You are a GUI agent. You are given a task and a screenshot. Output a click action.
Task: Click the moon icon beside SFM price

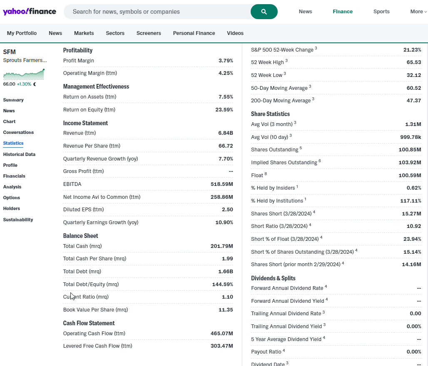click(35, 84)
